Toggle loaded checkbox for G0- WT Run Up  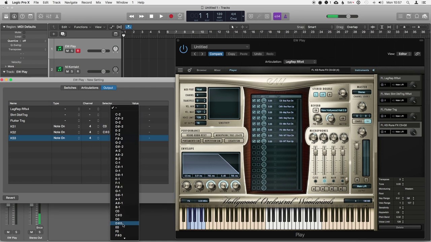(258, 141)
